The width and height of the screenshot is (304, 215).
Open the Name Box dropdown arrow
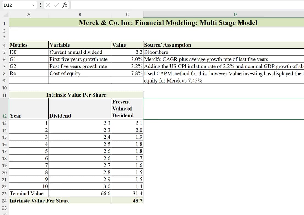click(x=33, y=5)
